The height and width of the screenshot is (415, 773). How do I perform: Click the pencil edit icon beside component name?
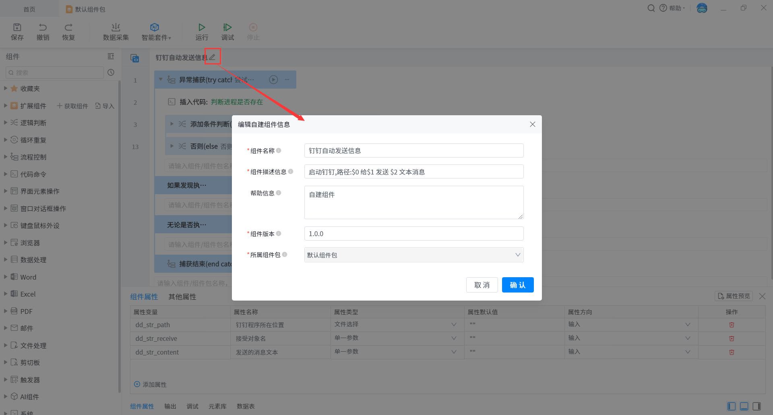[212, 57]
